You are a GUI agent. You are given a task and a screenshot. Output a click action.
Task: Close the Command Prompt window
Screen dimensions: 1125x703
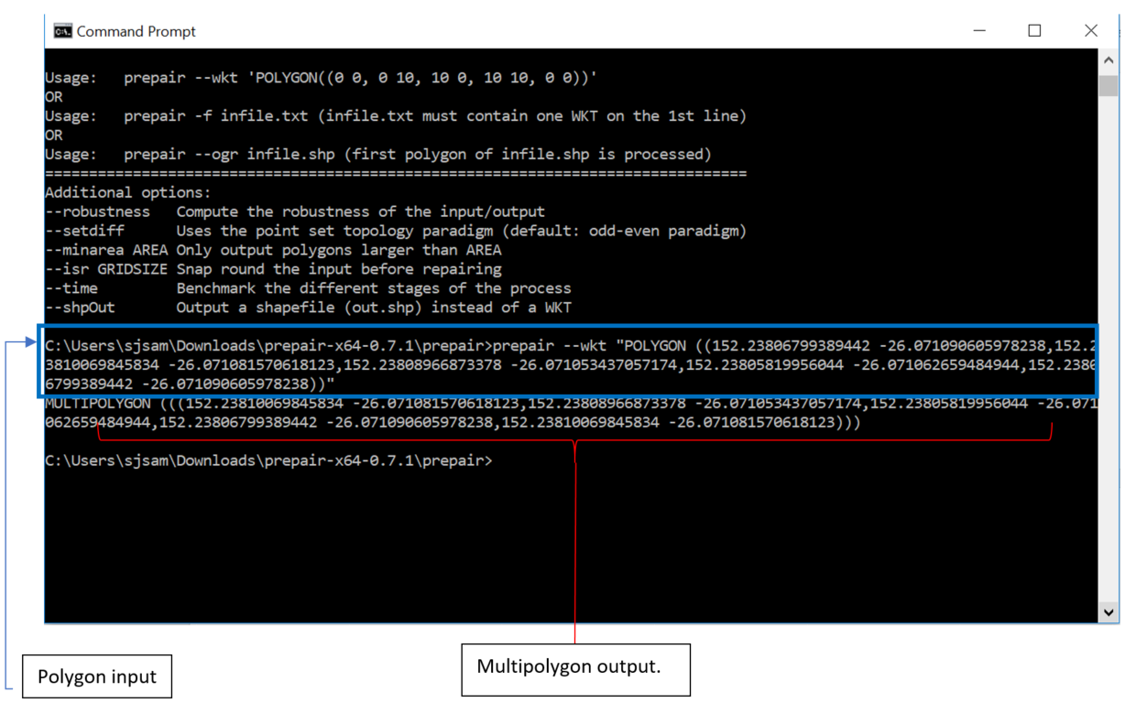click(1090, 31)
